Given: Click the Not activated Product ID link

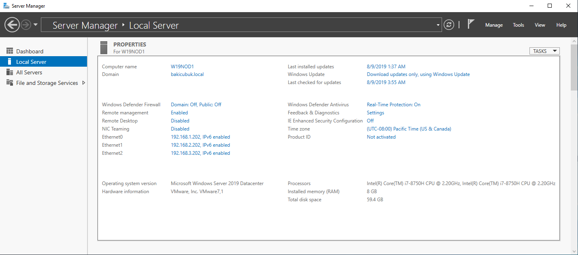Looking at the screenshot, I should [x=381, y=137].
